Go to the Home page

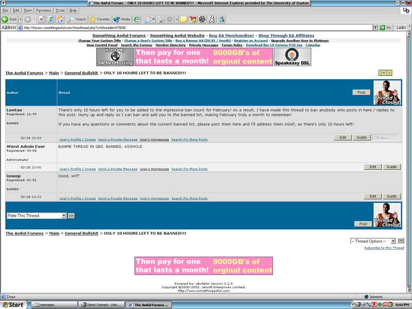[60, 19]
